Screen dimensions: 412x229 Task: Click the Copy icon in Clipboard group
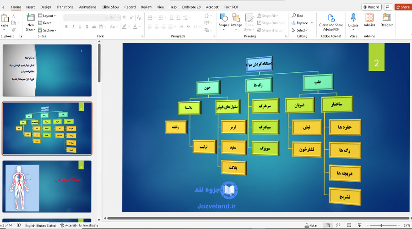14,23
